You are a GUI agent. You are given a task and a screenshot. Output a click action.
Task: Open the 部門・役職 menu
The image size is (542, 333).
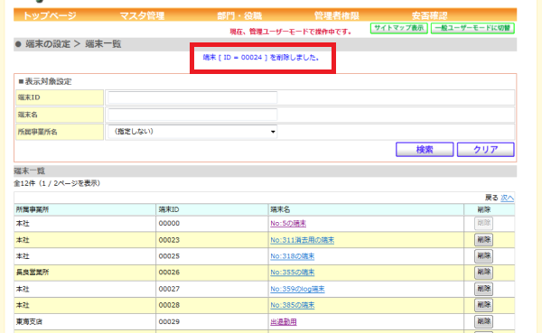click(x=239, y=16)
